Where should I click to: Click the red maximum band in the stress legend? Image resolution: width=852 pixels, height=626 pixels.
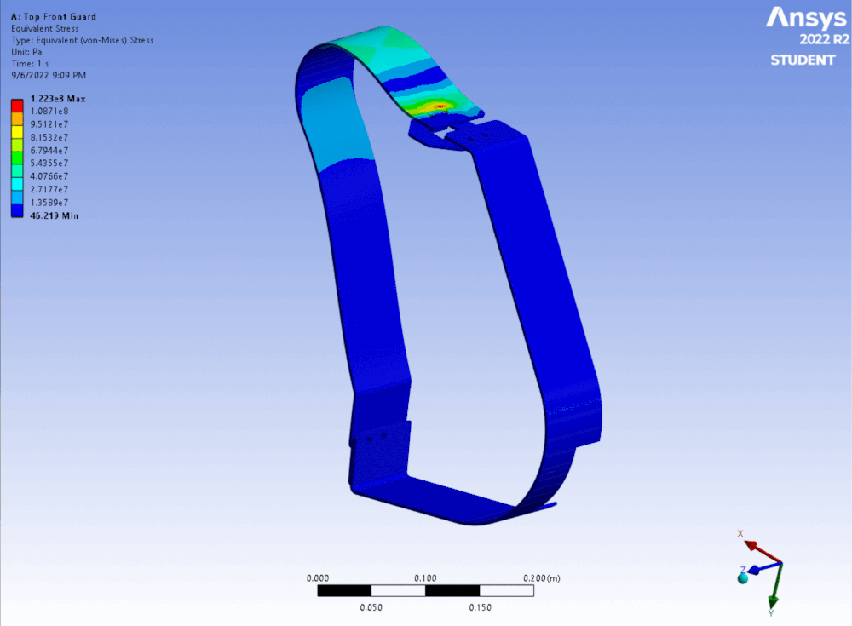[x=16, y=106]
